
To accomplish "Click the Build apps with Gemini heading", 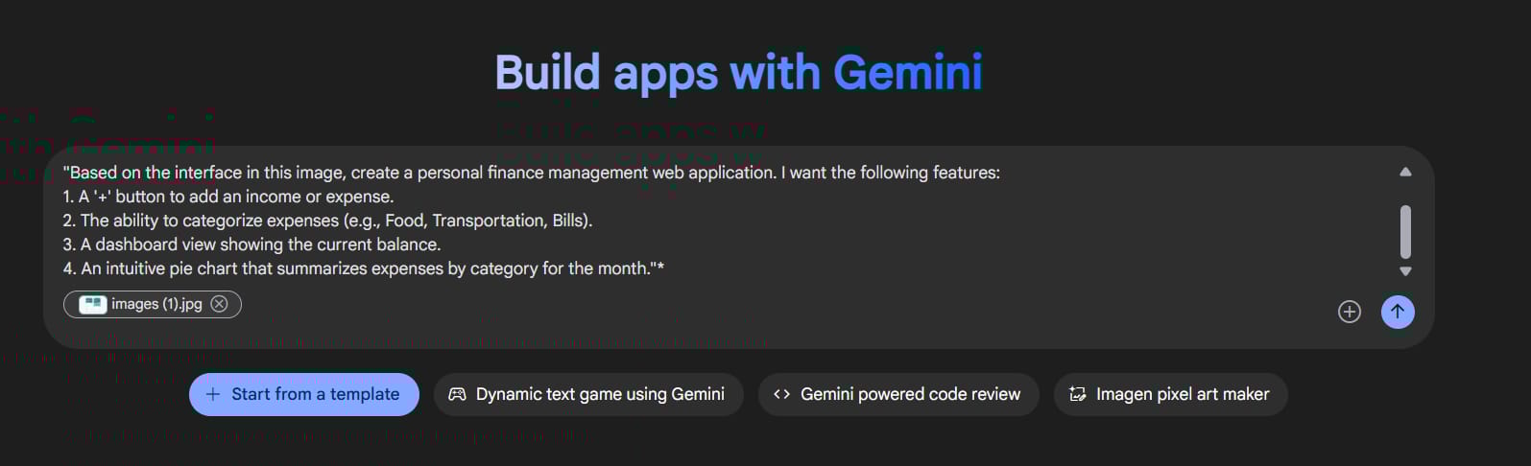I will [x=739, y=73].
